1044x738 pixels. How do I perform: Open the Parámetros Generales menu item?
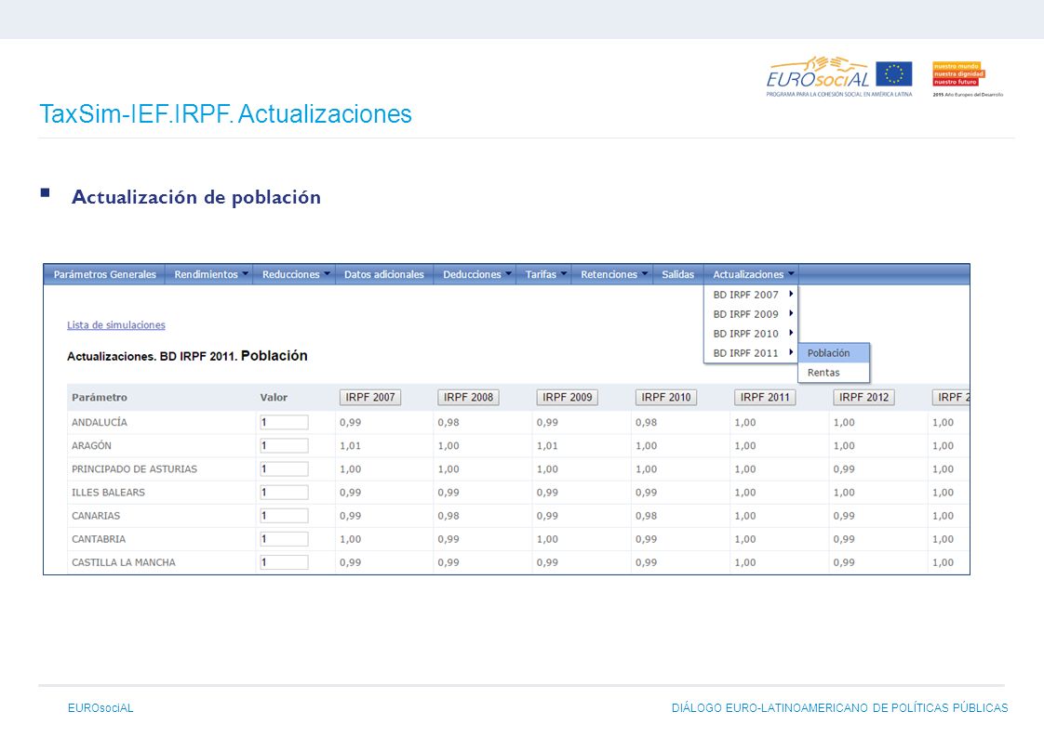[104, 274]
